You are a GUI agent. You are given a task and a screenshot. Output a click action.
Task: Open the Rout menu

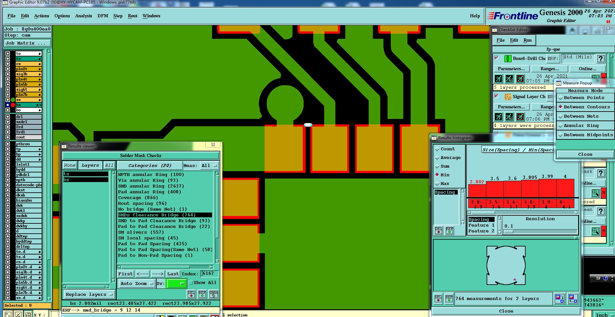click(133, 16)
